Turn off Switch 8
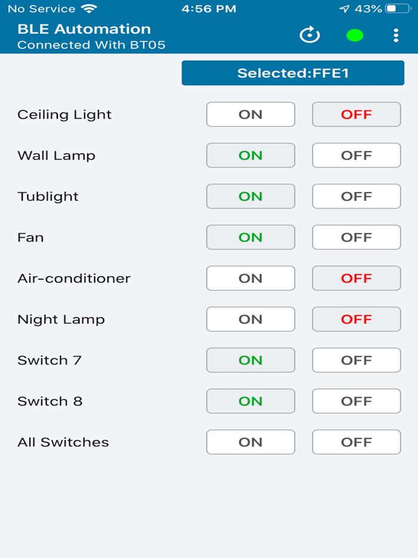 pyautogui.click(x=356, y=401)
